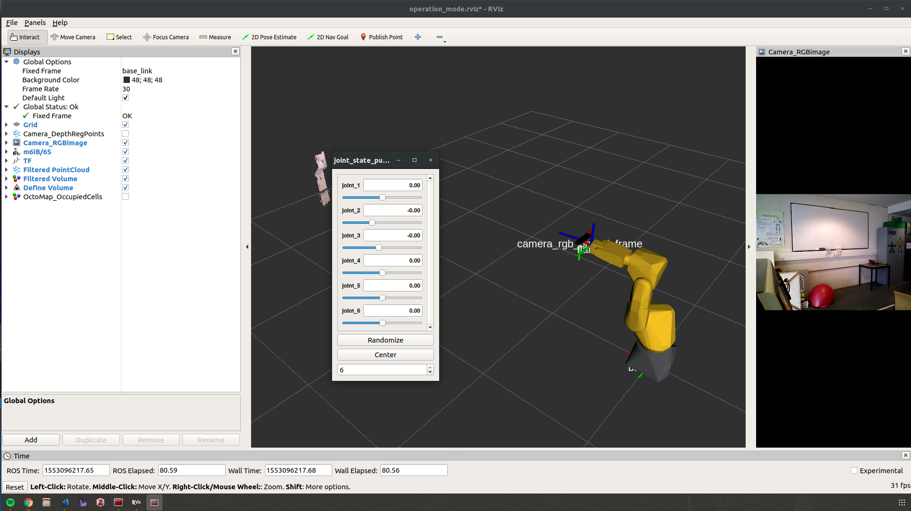Viewport: 911px width, 511px height.
Task: Enable the Camera_DepthRegPoints display checkbox
Action: 126,134
